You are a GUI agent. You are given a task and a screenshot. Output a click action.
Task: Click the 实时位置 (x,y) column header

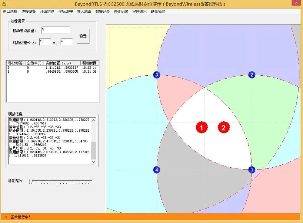[x=62, y=63]
